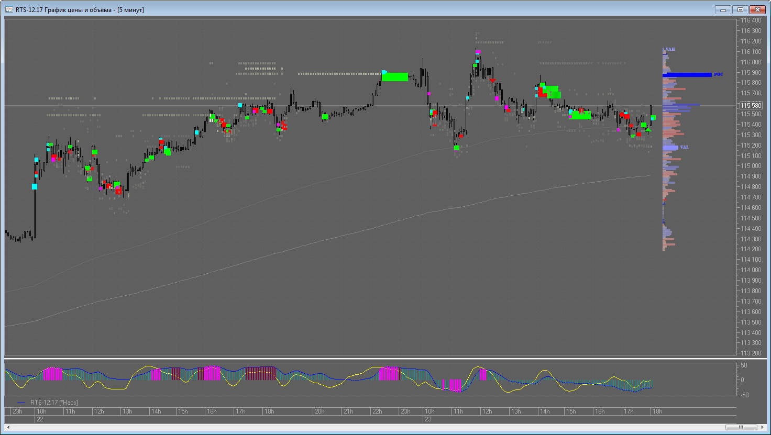This screenshot has height=435, width=771.
Task: Click the 113 200 price scale label
Action: pyautogui.click(x=751, y=353)
